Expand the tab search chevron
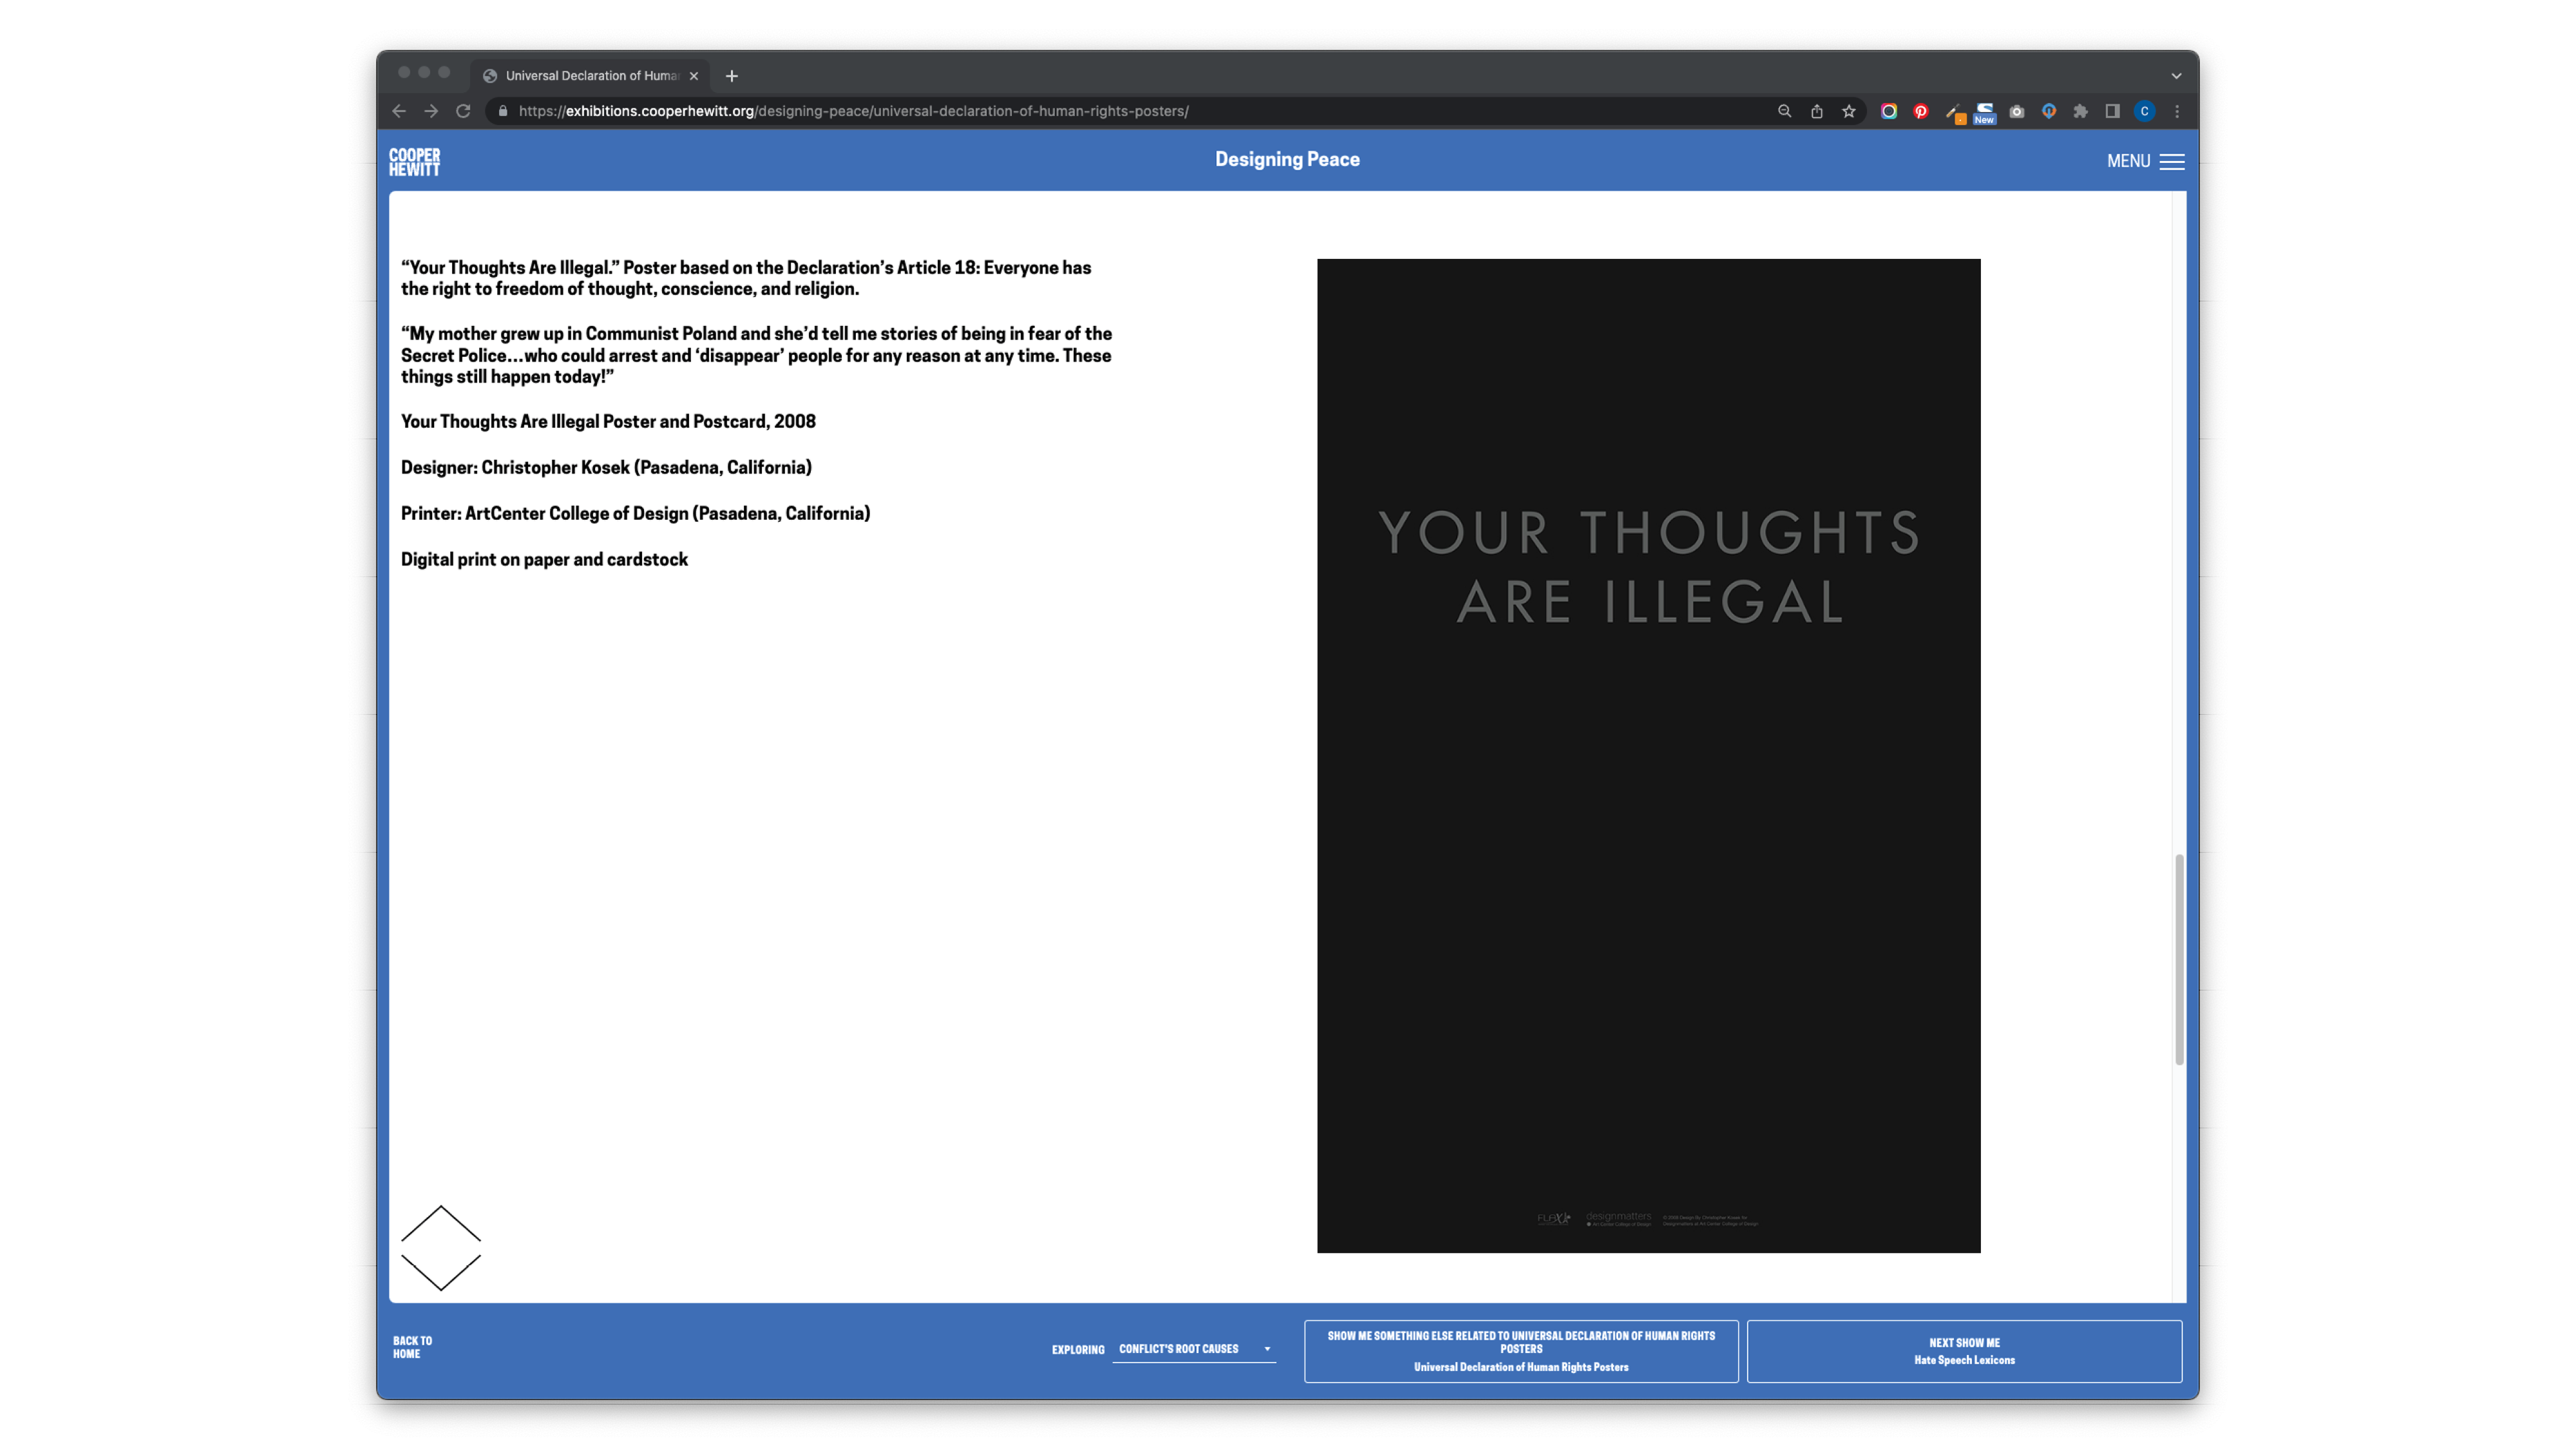This screenshot has width=2576, height=1449. [2176, 76]
